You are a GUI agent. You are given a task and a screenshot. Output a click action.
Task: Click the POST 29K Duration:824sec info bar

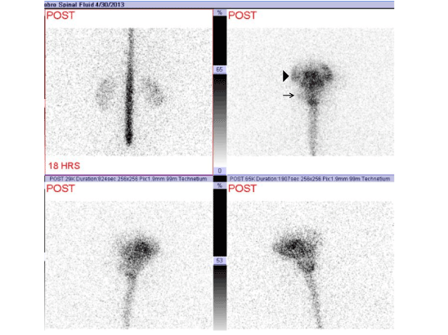tap(129, 179)
